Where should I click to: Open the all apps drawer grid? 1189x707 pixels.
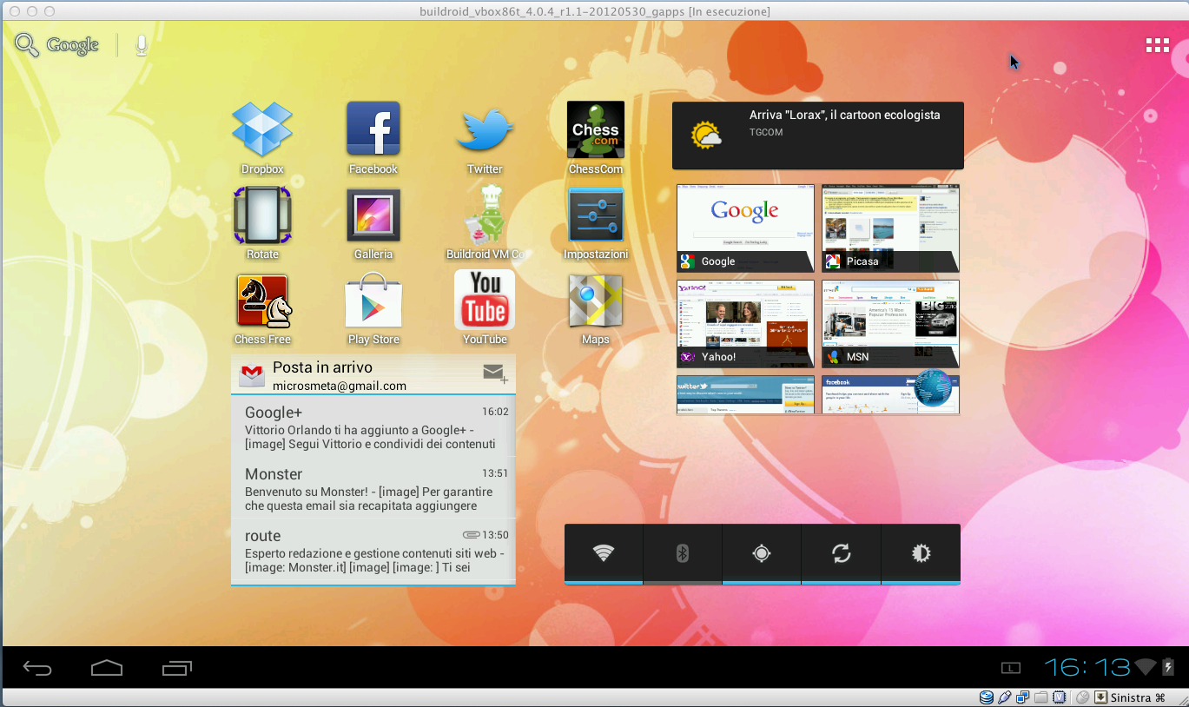[x=1157, y=46]
